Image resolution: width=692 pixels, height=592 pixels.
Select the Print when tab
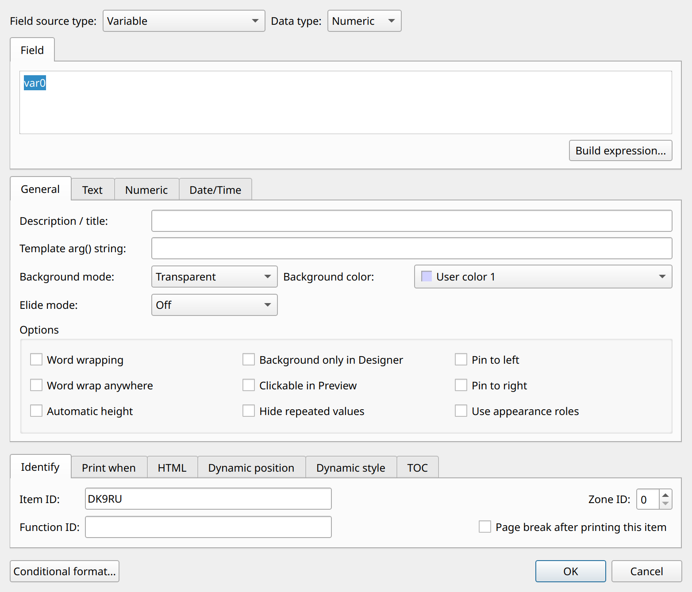tap(109, 467)
